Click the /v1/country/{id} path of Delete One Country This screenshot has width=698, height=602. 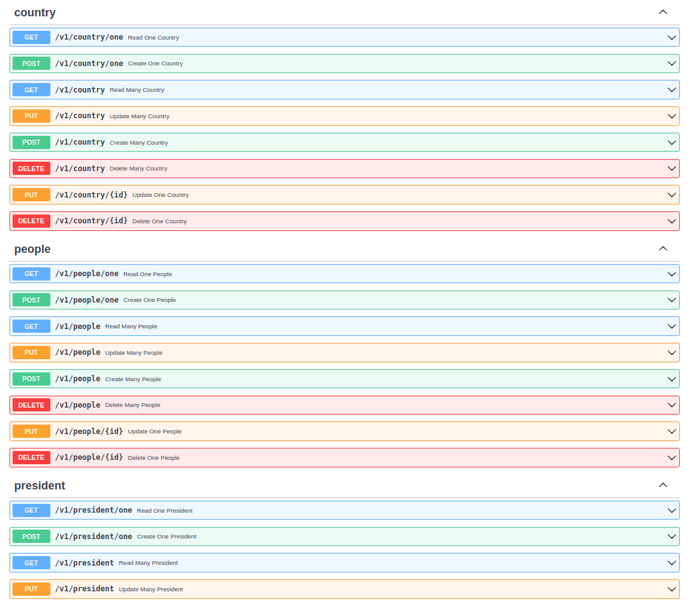coord(91,221)
